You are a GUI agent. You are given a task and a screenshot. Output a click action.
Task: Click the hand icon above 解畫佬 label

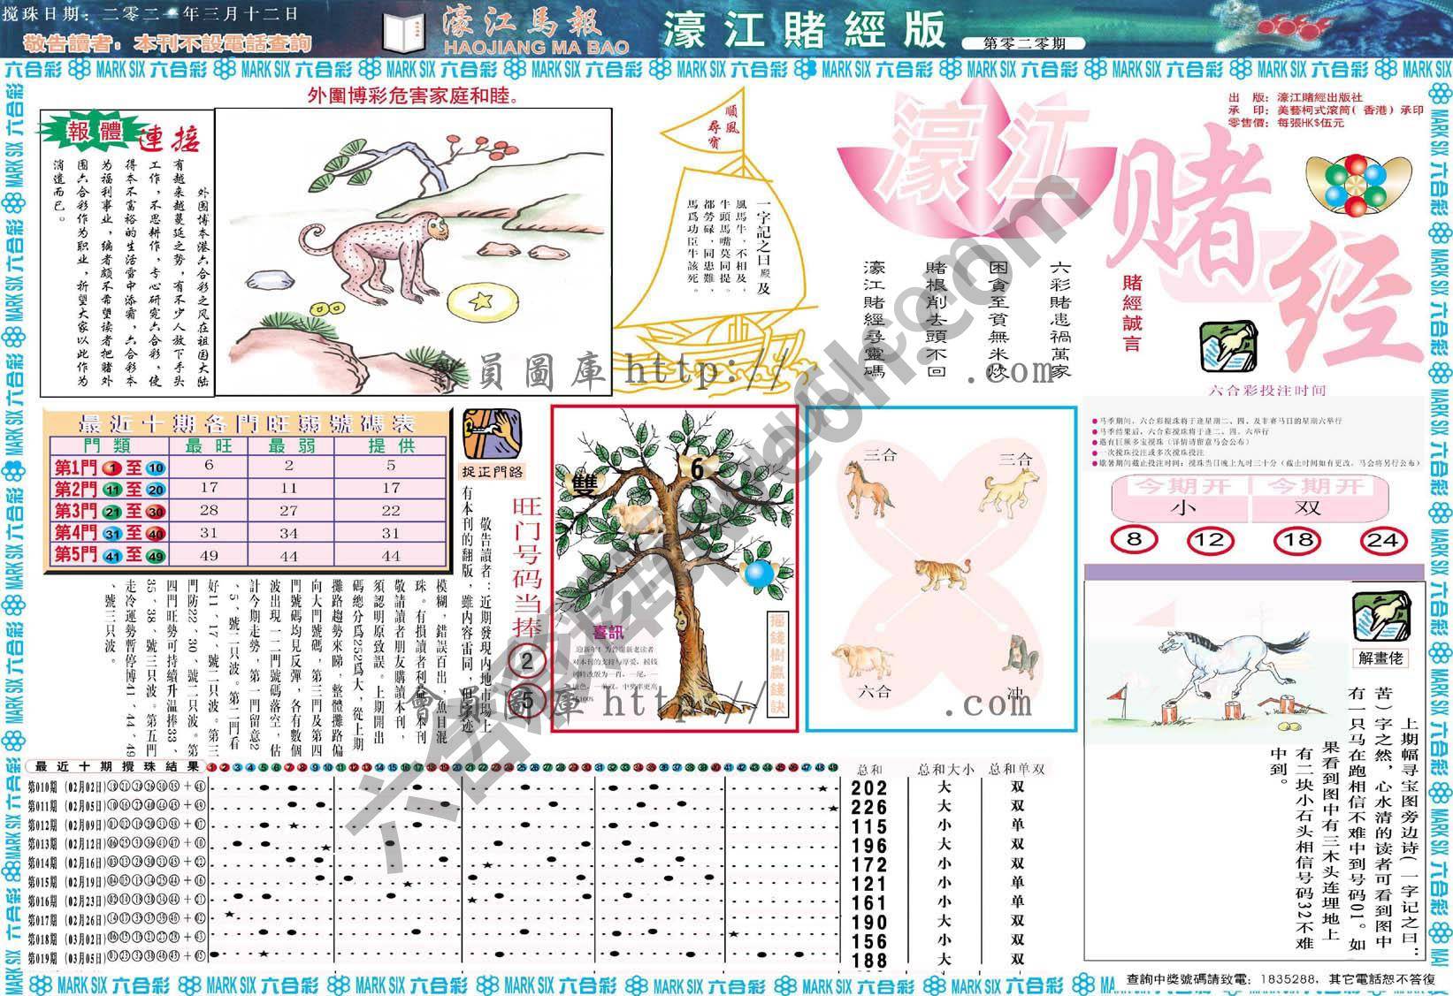[1380, 616]
